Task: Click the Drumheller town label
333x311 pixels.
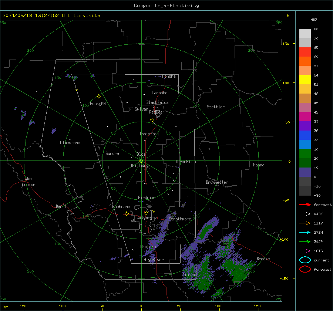Action: (x=217, y=182)
